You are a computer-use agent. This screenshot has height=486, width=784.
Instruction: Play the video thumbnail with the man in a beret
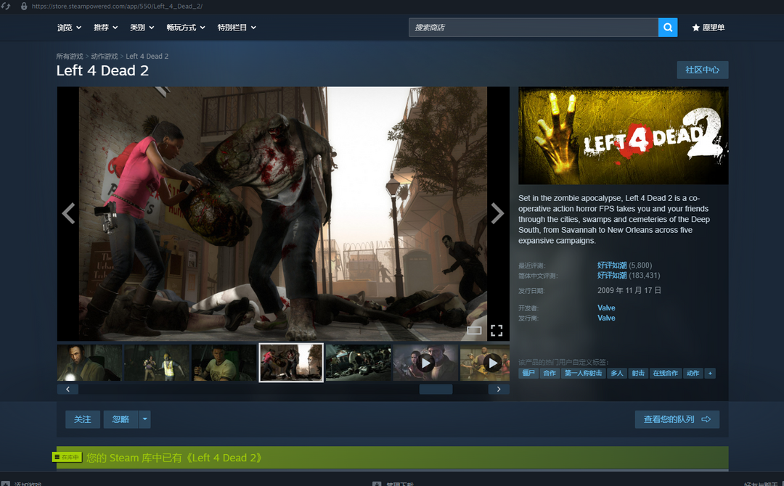point(425,363)
